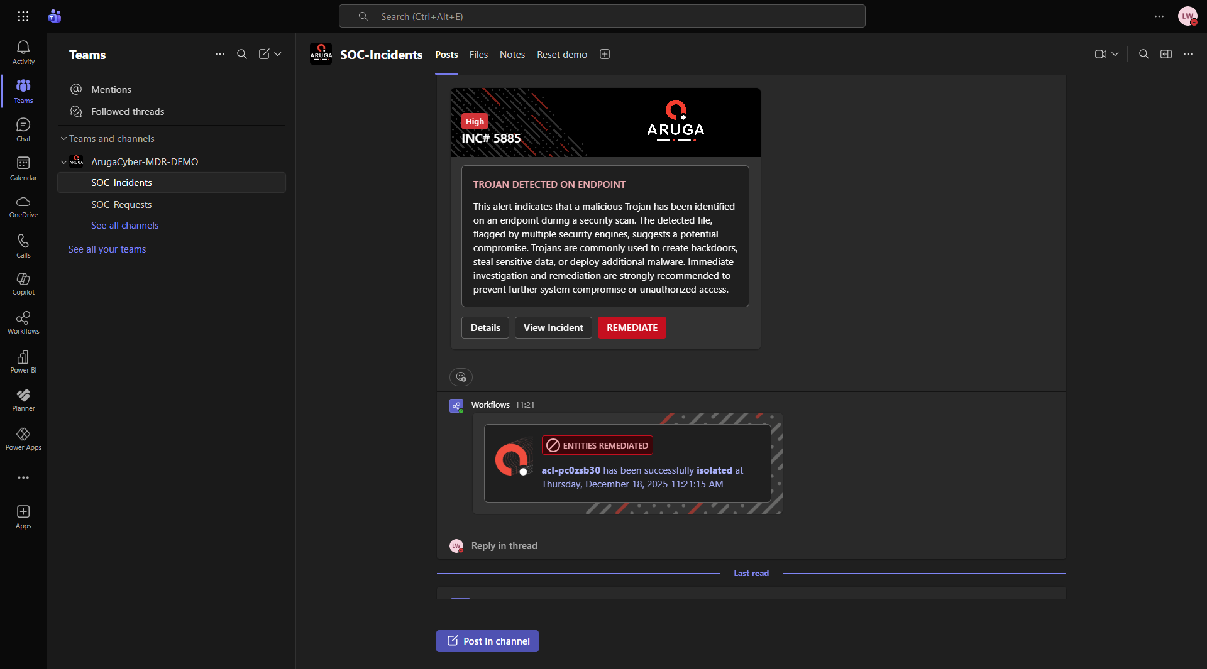Collapse the Teams and channels section
The image size is (1207, 669).
63,139
